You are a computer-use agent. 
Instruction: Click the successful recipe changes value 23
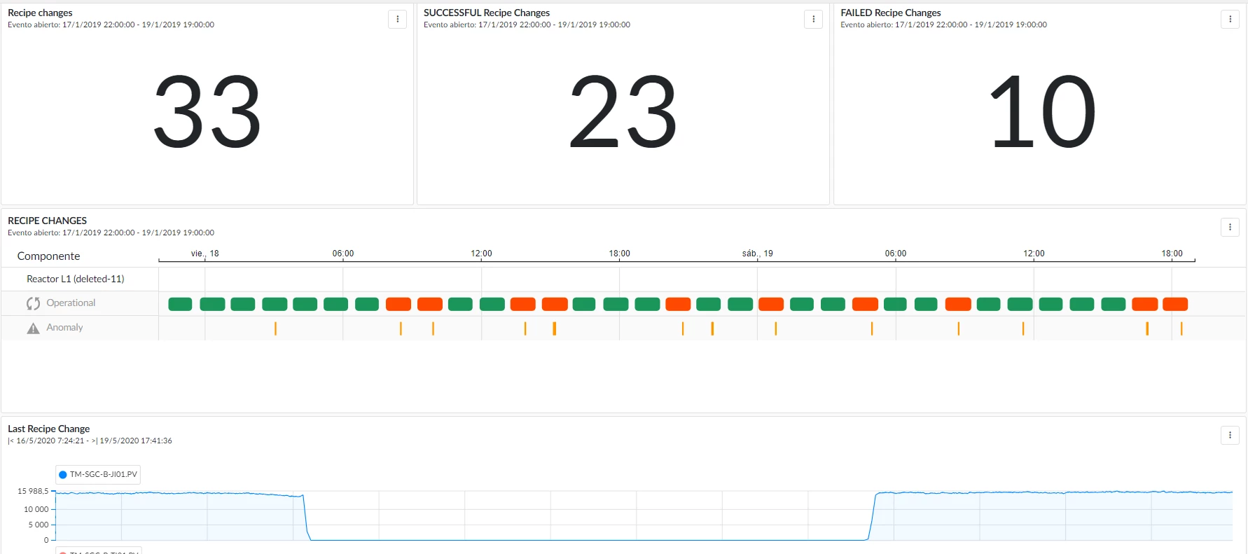tap(623, 113)
